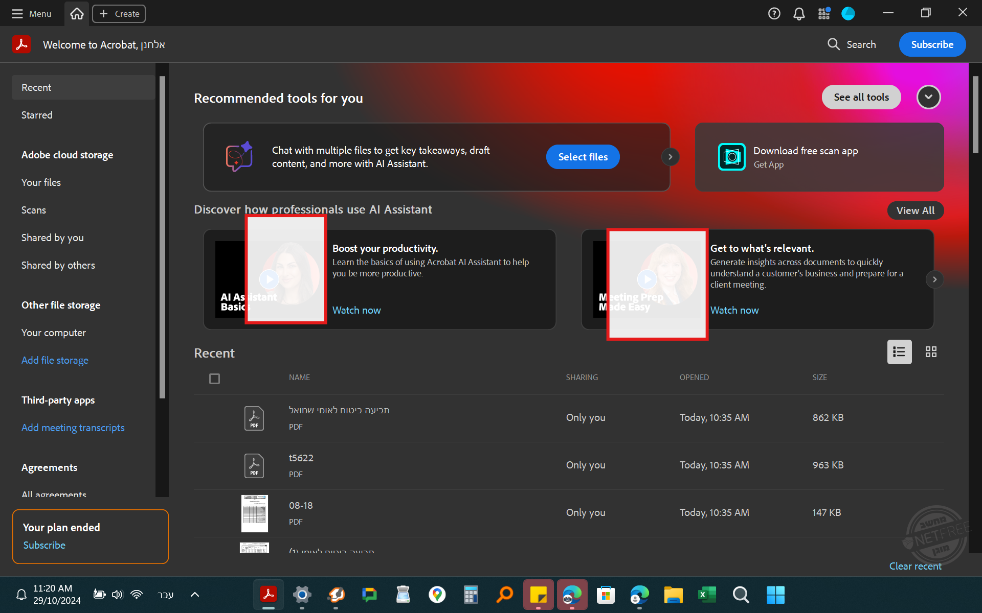
Task: Expand hidden tray icons chevron
Action: tap(195, 594)
